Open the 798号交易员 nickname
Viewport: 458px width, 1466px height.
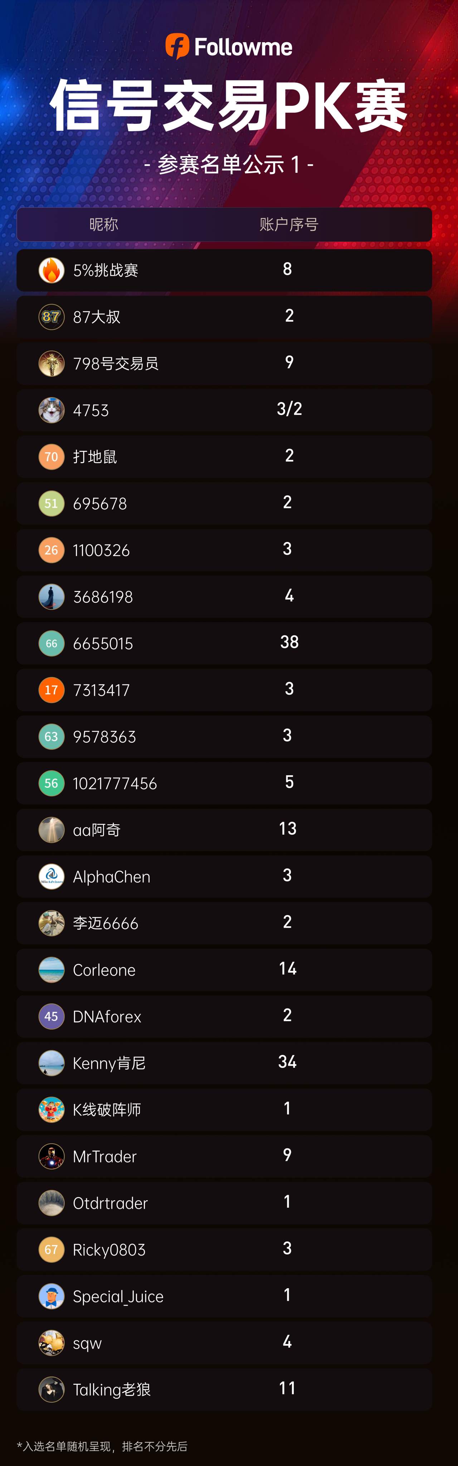tap(116, 364)
